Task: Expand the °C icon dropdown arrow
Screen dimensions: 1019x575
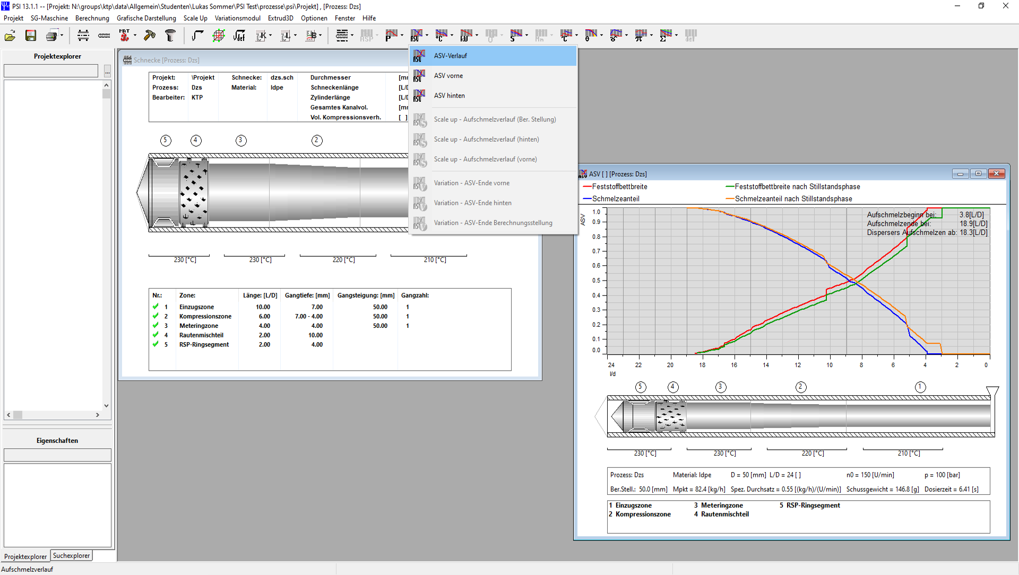Action: [452, 36]
